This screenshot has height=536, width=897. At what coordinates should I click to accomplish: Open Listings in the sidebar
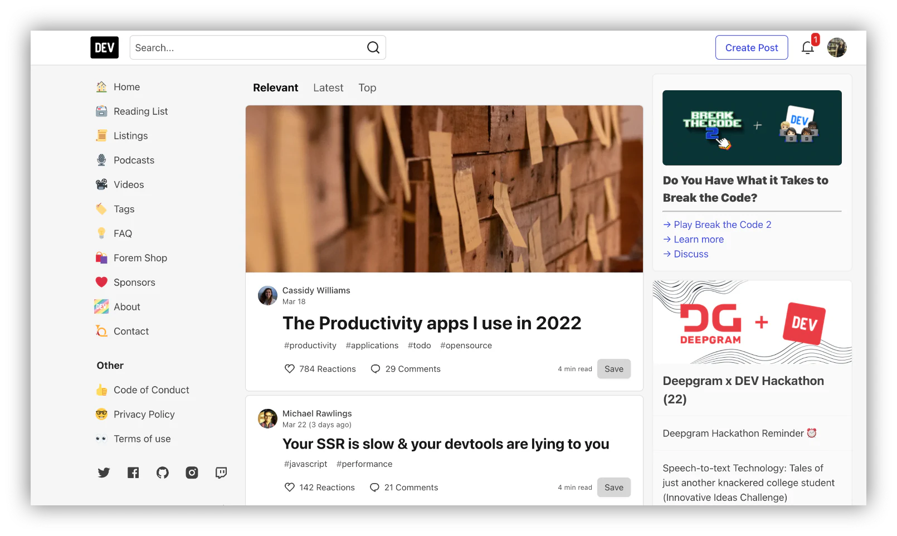(x=121, y=136)
